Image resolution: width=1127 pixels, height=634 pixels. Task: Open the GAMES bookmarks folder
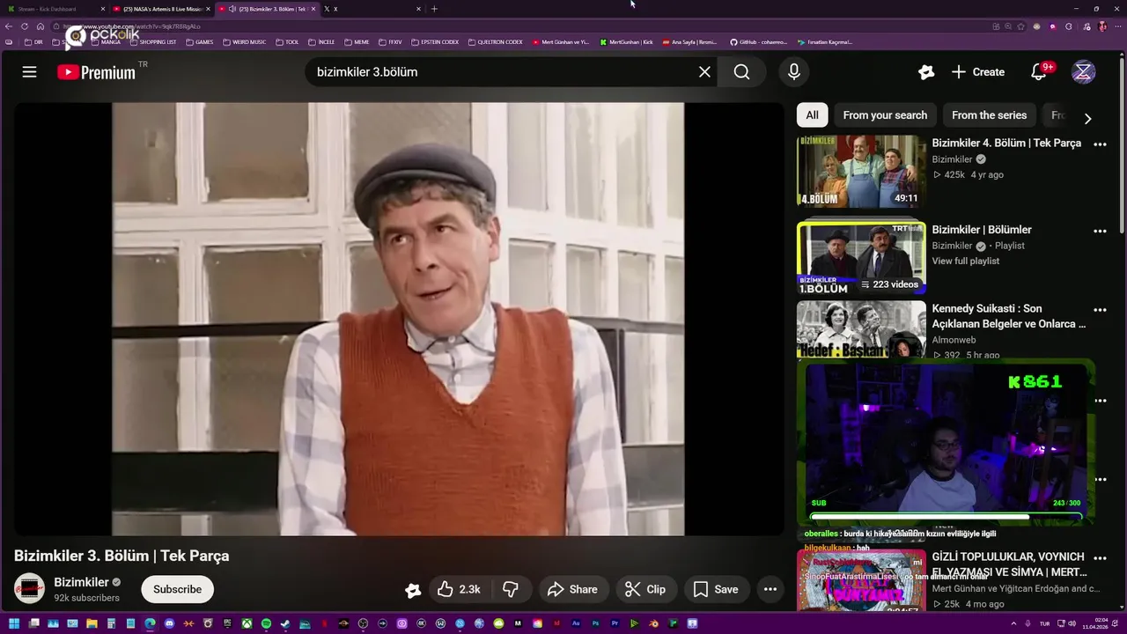pyautogui.click(x=200, y=42)
